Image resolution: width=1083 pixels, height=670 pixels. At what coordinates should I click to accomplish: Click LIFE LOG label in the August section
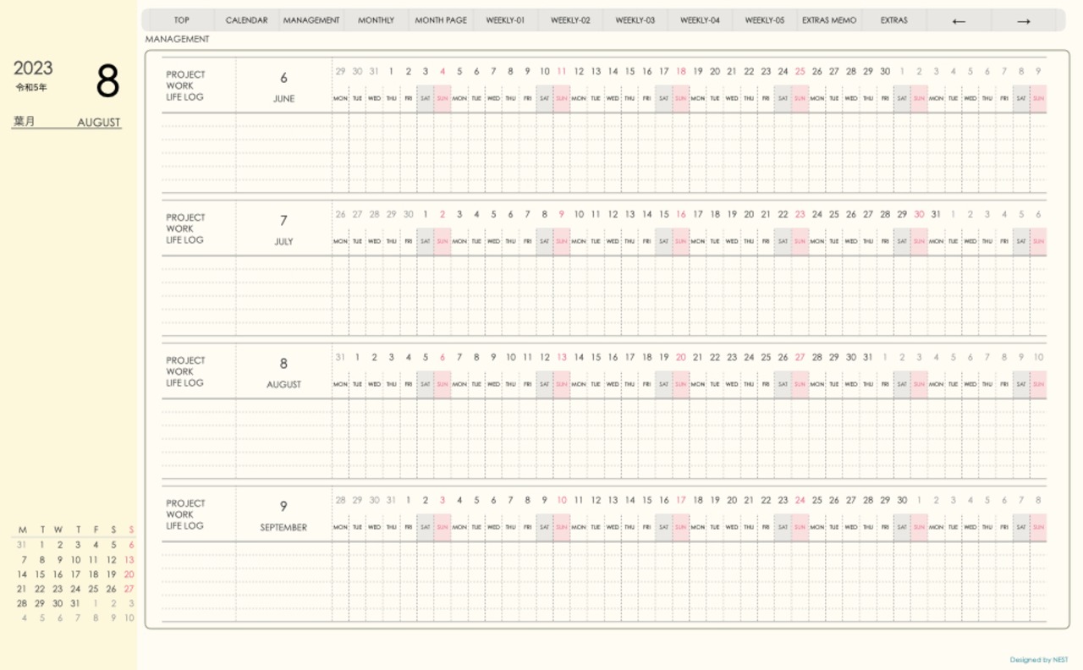[x=184, y=383]
